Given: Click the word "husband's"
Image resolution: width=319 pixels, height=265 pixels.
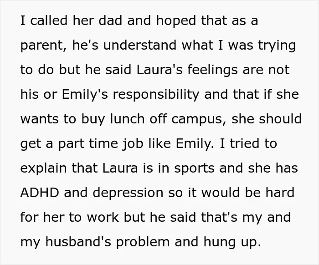Looking at the screenshot, I should coord(78,242).
